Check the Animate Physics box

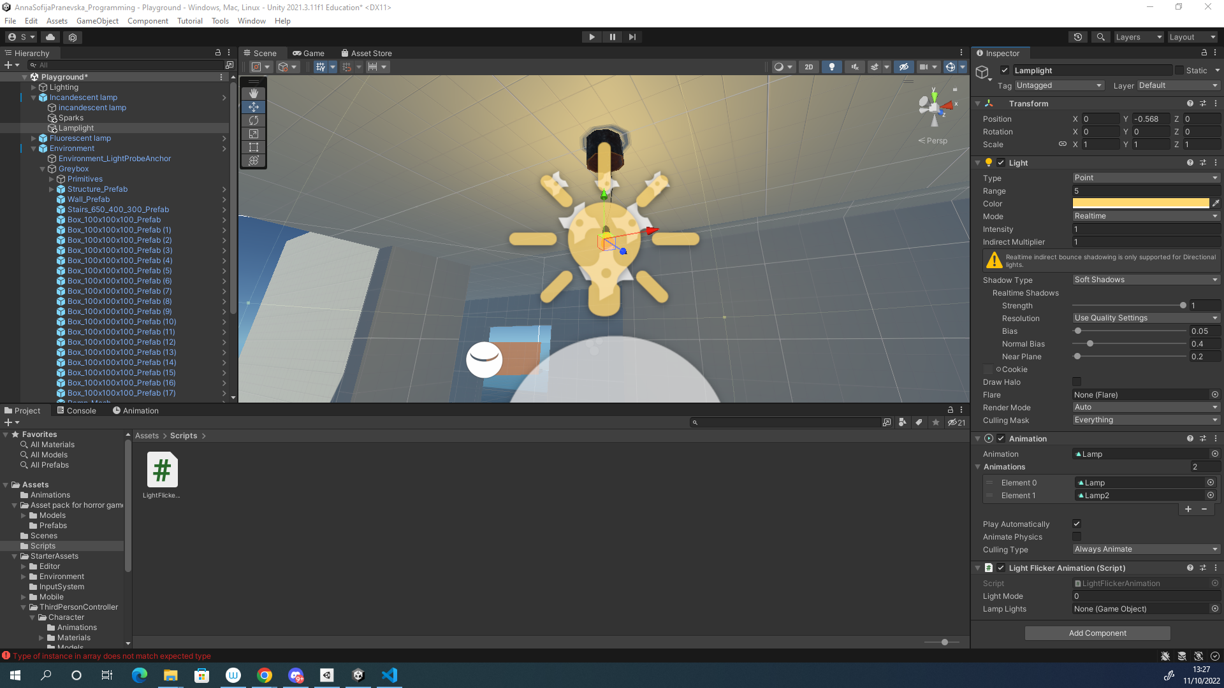click(1076, 536)
